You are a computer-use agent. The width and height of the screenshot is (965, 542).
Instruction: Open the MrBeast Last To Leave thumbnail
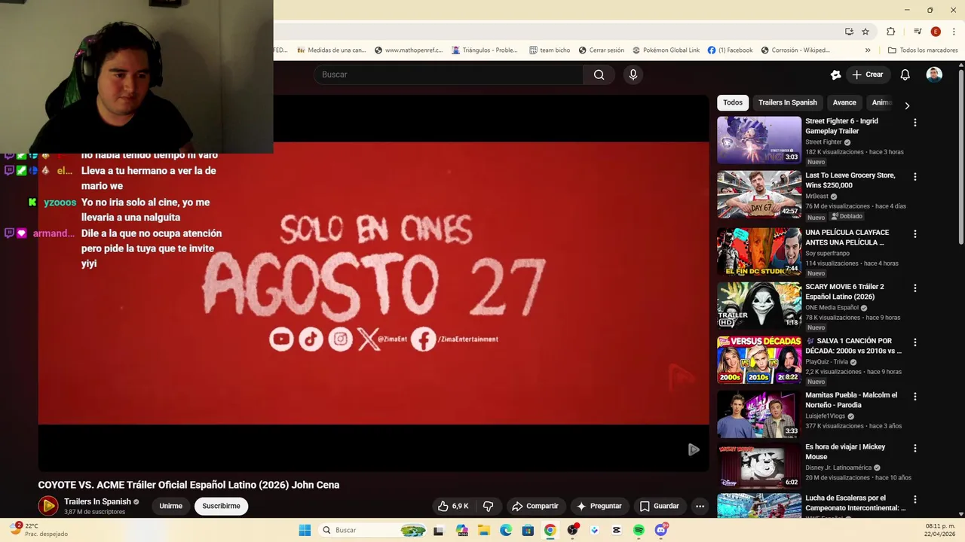pyautogui.click(x=759, y=194)
